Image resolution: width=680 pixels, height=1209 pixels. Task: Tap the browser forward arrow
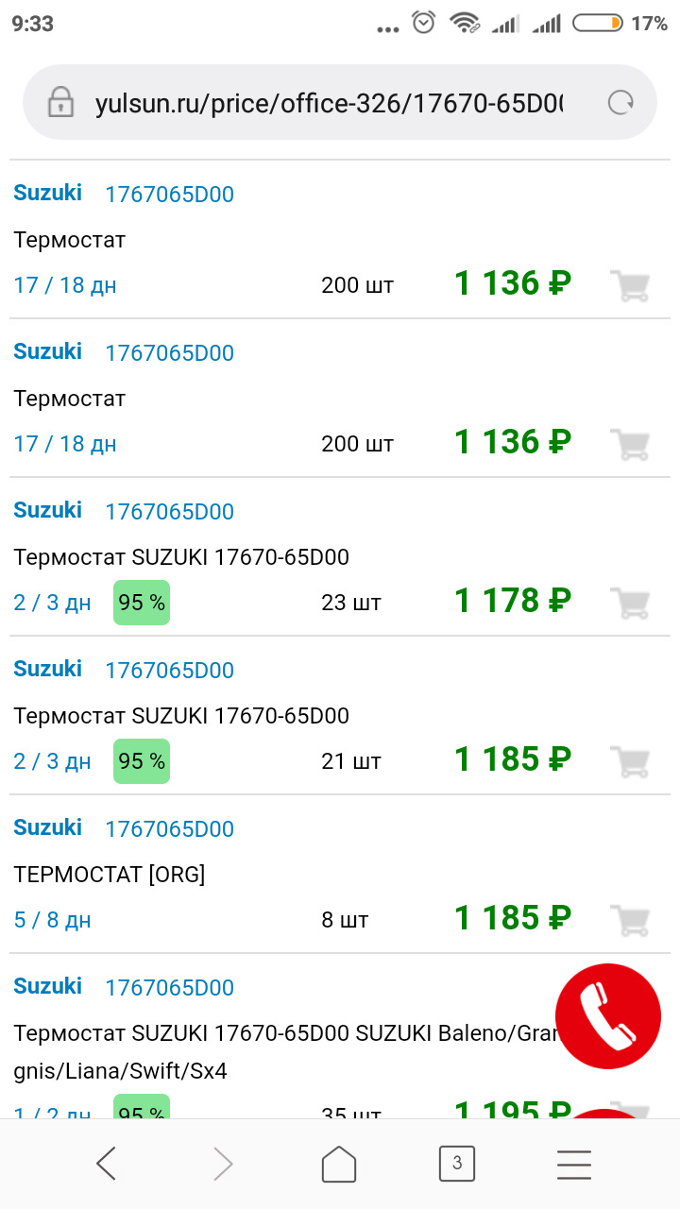(x=223, y=1164)
